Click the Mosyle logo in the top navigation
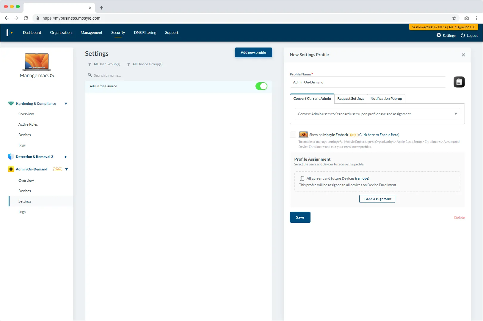Screen dimensions: 483x321 click(9, 32)
